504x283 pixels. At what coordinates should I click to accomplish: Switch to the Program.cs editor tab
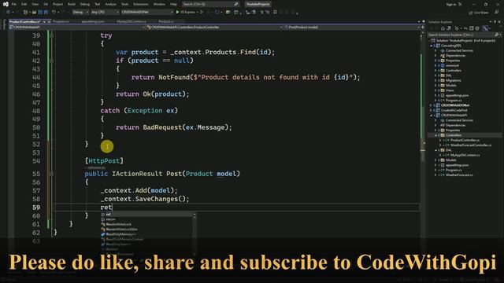(x=61, y=21)
